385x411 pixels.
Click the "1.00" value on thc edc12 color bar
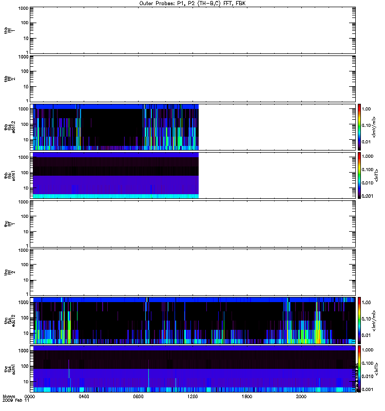click(367, 303)
